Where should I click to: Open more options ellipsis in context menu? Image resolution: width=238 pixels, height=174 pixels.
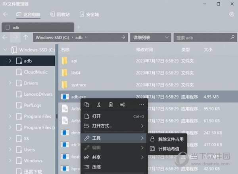click(142, 104)
